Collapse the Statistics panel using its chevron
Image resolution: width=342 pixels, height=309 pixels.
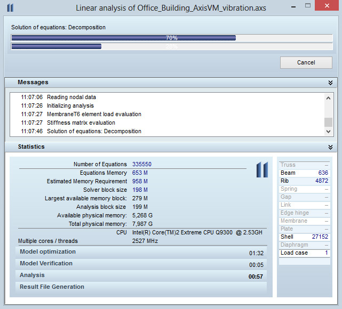(330, 147)
